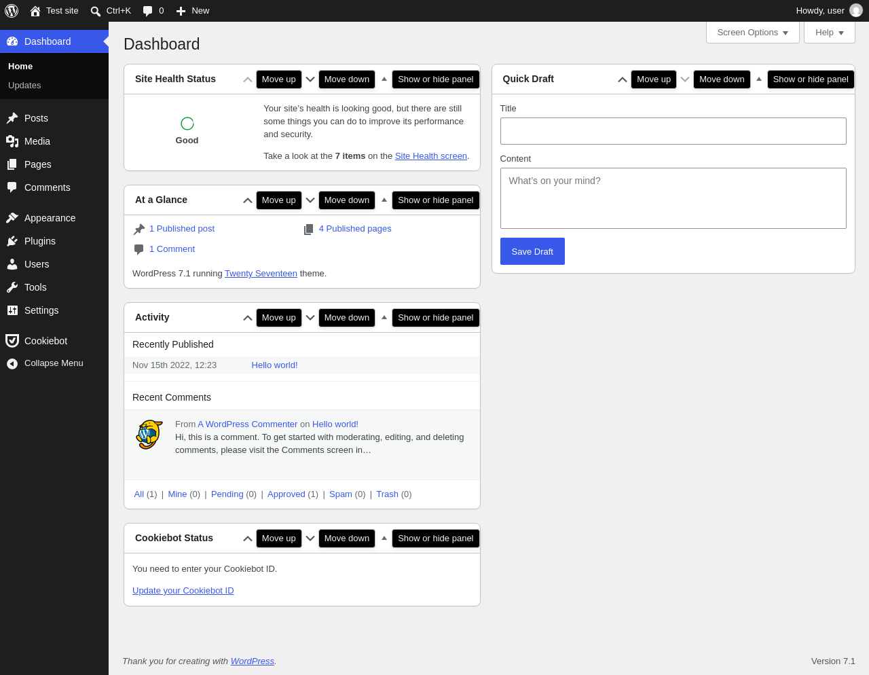Click the user avatar next to Howdy, user
Image resolution: width=869 pixels, height=675 pixels.
tap(856, 11)
